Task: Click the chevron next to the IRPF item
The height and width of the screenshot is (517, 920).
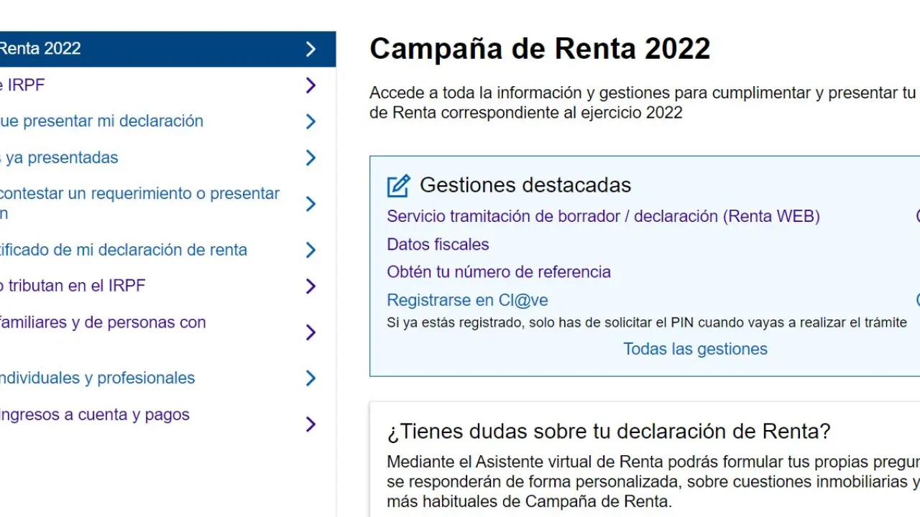Action: point(310,85)
